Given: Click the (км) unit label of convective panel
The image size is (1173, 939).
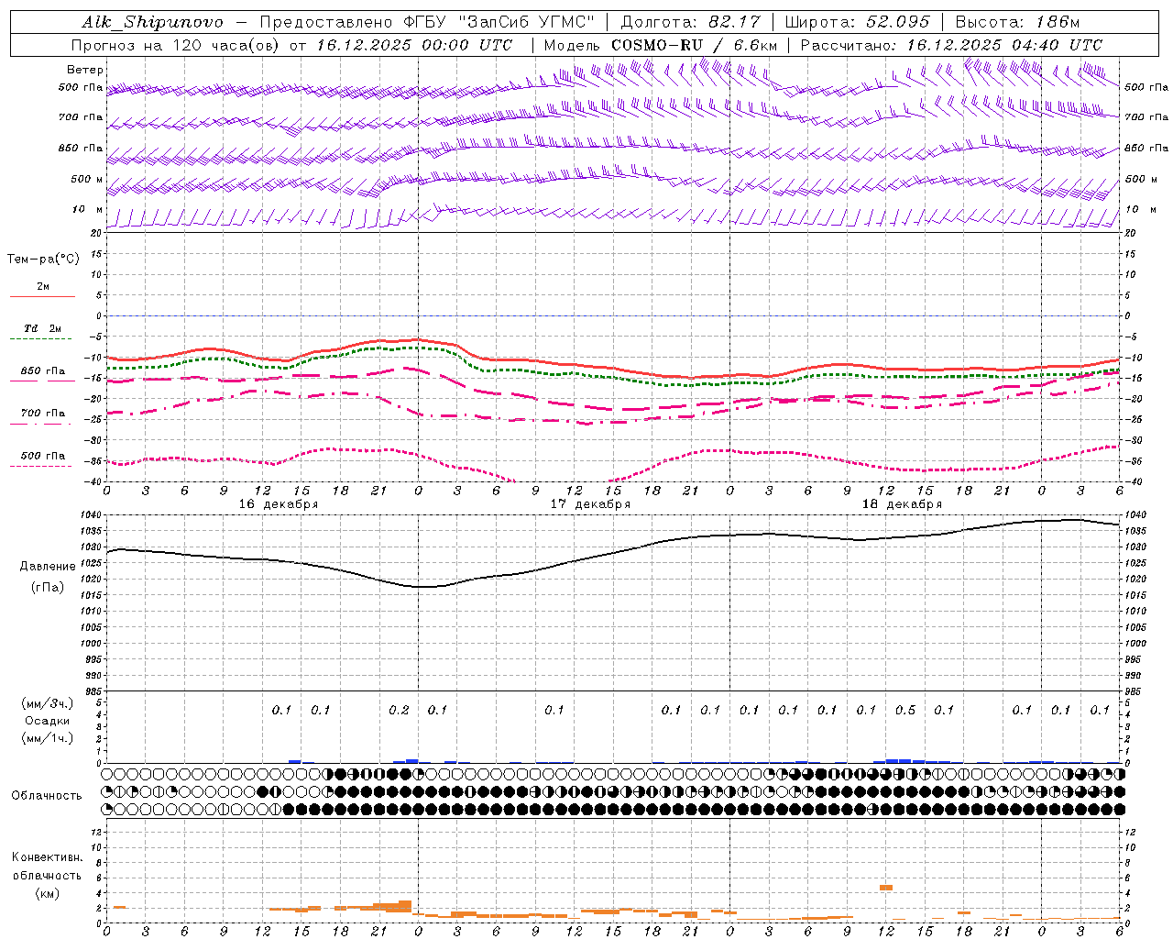Looking at the screenshot, I should pos(47,893).
